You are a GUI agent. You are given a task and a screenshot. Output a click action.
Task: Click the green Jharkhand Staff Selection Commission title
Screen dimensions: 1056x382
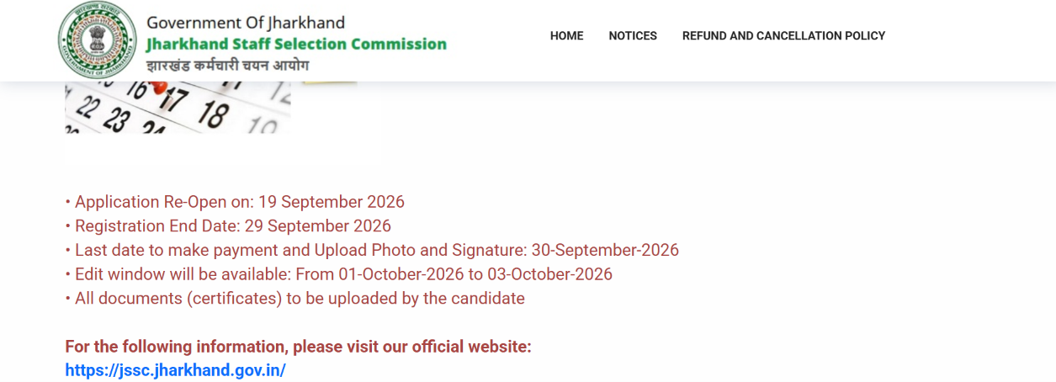296,45
